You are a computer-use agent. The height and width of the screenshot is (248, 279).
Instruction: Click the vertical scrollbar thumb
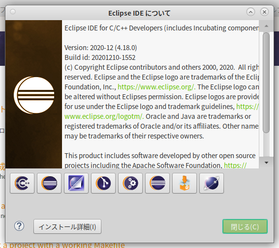pyautogui.click(x=266, y=83)
